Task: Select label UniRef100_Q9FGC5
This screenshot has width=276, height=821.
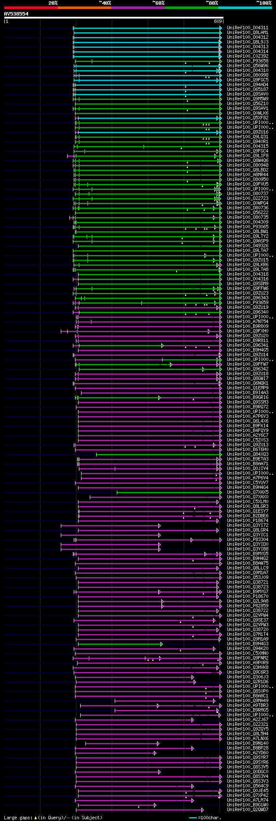Action: point(248,80)
